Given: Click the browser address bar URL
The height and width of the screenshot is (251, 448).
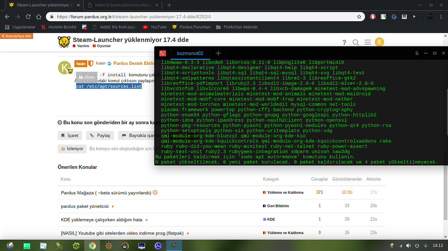Looking at the screenshot, I should coord(173,17).
